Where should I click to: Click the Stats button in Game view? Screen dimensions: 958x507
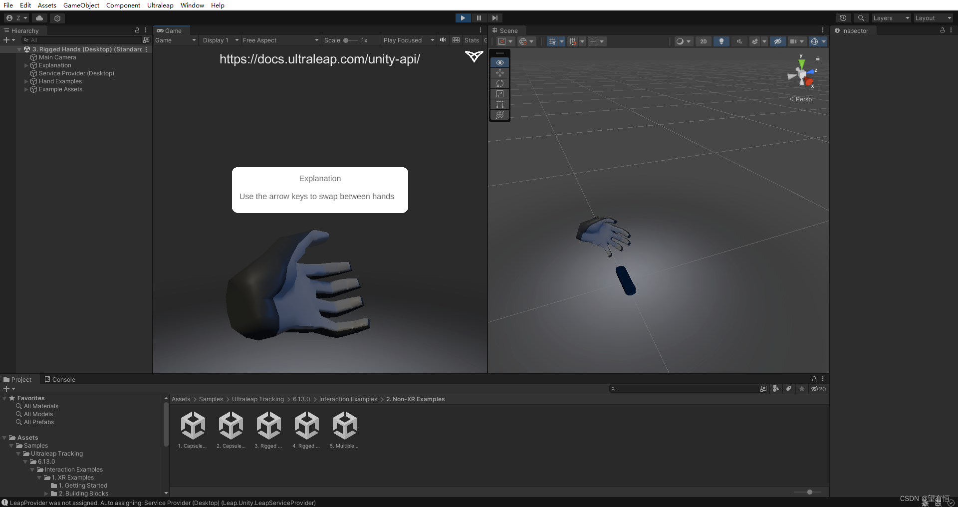[472, 40]
